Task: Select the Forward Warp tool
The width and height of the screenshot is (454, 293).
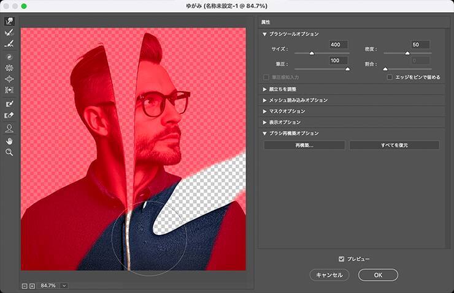Action: click(x=9, y=21)
